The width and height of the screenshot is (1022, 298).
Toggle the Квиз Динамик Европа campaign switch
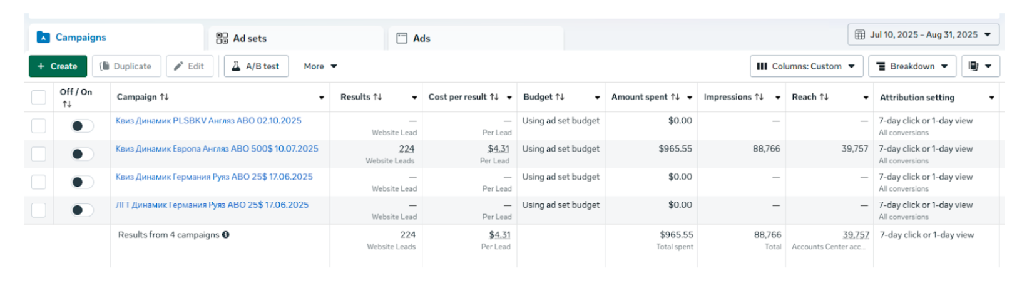[x=81, y=154]
